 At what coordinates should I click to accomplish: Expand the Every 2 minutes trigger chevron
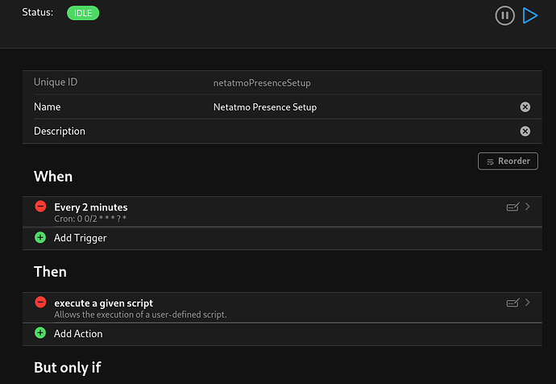click(x=528, y=207)
